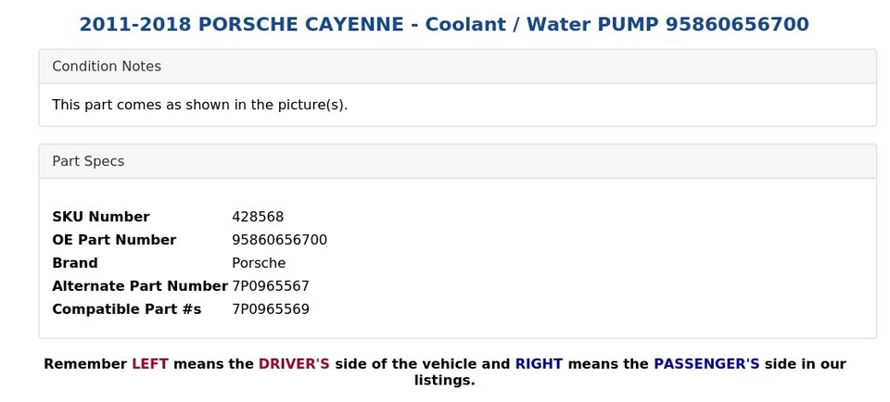The image size is (890, 402).
Task: Click the OE Part Number label
Action: (114, 240)
